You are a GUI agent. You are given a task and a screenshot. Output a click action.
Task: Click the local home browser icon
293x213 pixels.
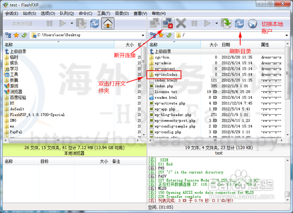coord(108,23)
